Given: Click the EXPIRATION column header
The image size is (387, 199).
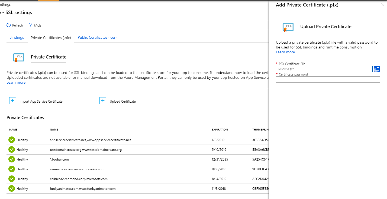Looking at the screenshot, I should click(x=220, y=130).
